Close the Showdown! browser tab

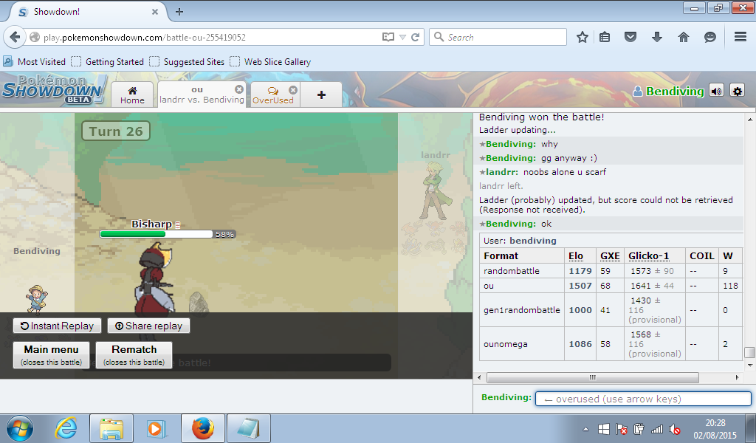(155, 12)
